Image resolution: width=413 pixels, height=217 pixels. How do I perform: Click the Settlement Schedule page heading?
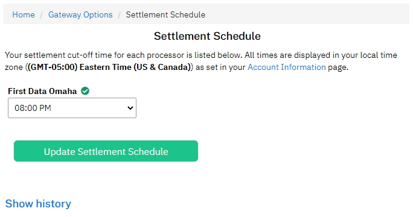(x=207, y=36)
